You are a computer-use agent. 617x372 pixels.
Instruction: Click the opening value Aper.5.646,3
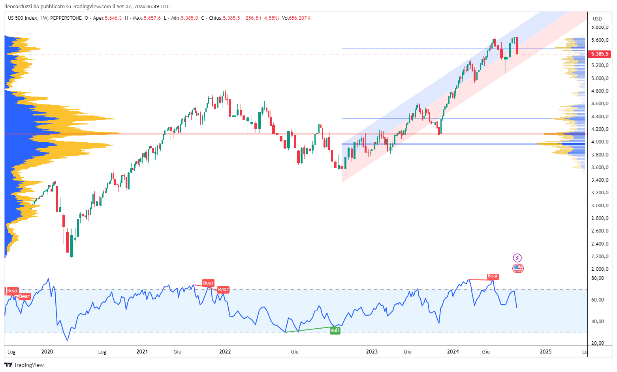point(107,18)
